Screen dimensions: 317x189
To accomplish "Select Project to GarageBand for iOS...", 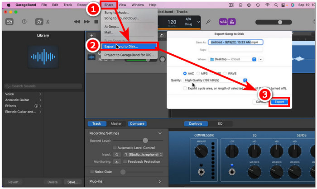I will pos(129,55).
